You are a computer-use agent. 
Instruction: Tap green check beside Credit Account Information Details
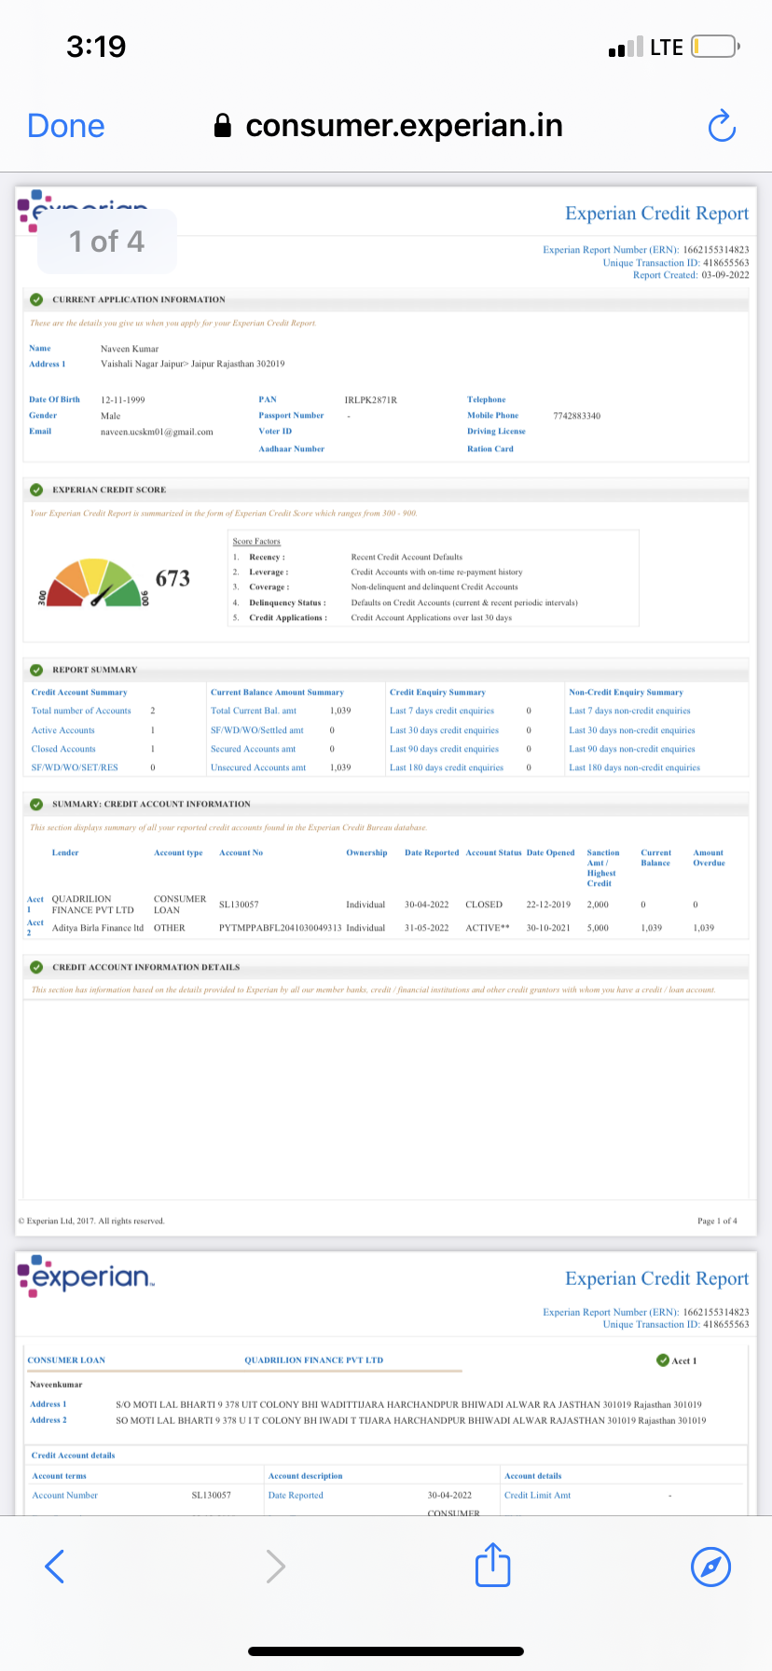(36, 967)
